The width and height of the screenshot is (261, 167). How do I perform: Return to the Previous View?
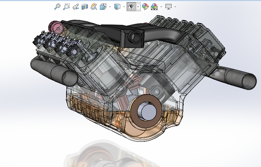point(76,7)
